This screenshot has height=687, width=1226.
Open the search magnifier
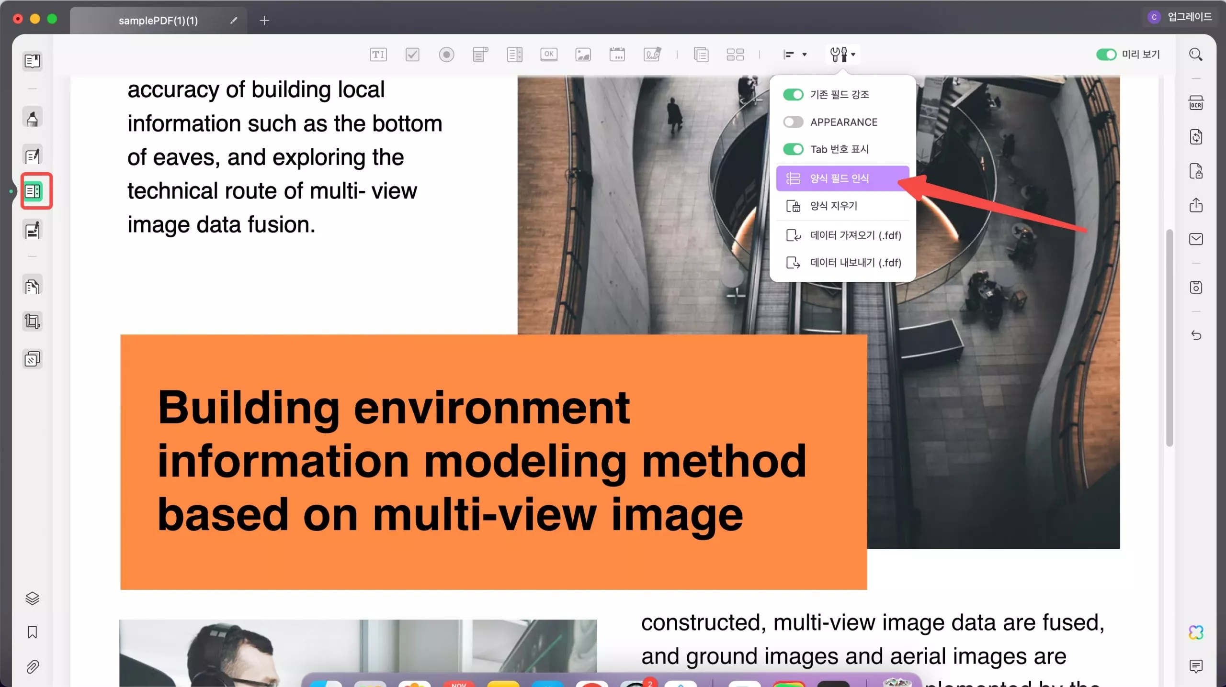[1196, 55]
